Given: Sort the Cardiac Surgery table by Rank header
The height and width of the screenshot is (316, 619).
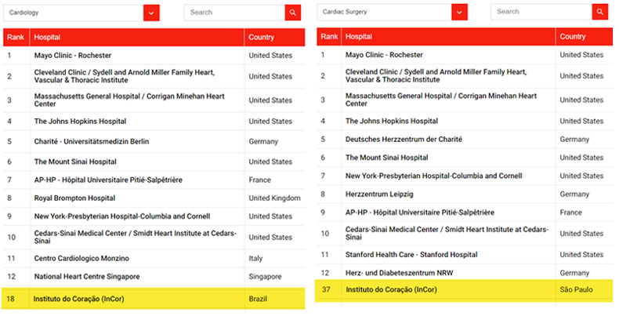Looking at the screenshot, I should [x=329, y=36].
